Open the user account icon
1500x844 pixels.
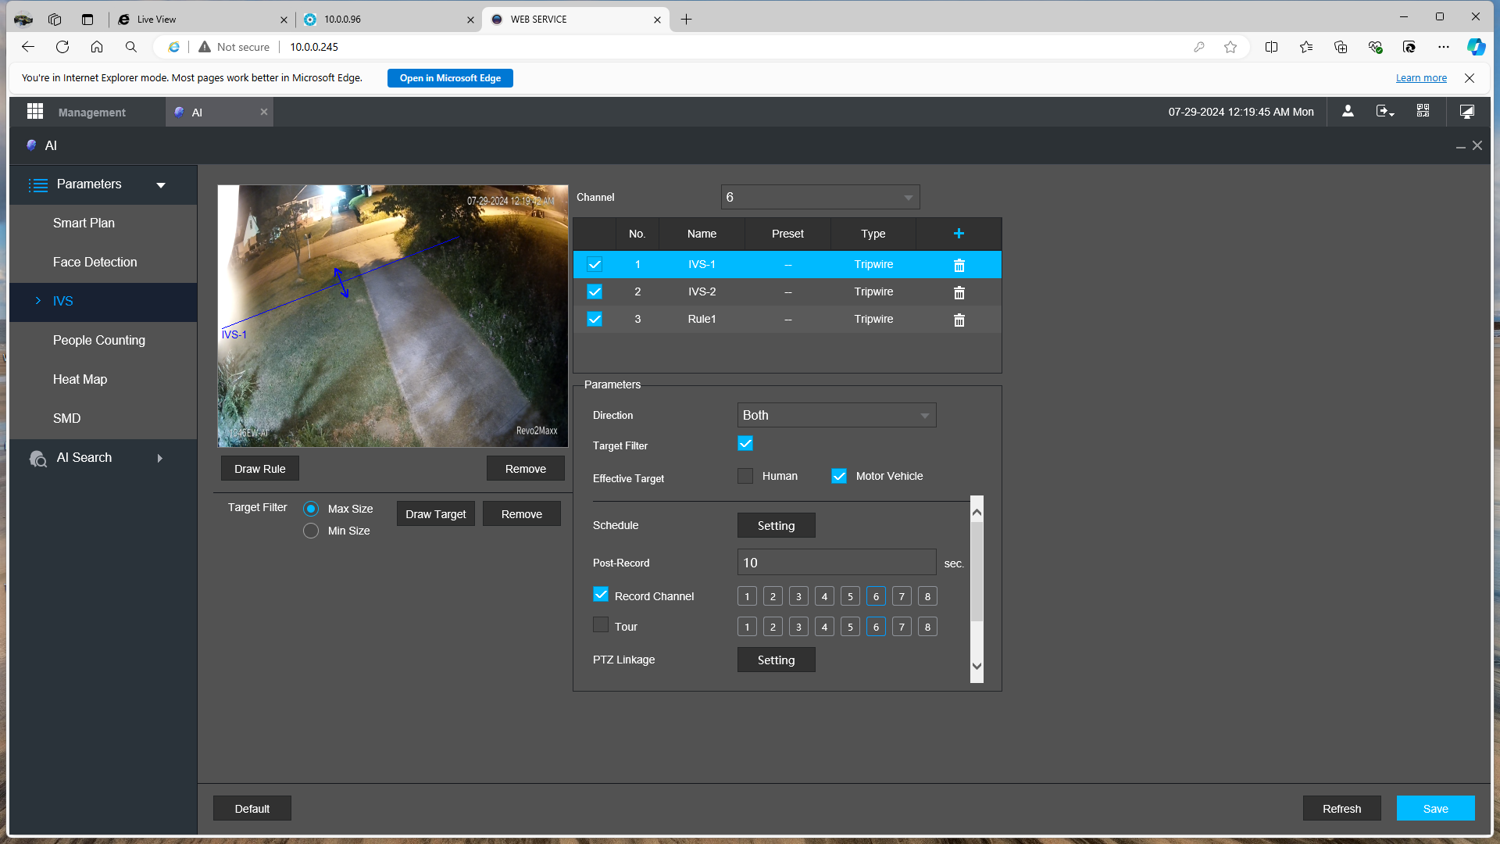click(1348, 112)
